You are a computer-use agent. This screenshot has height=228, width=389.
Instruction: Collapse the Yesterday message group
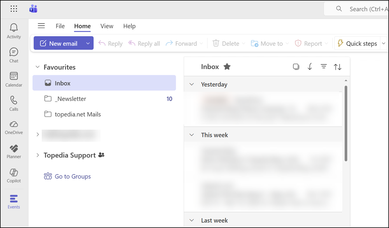[x=191, y=84]
